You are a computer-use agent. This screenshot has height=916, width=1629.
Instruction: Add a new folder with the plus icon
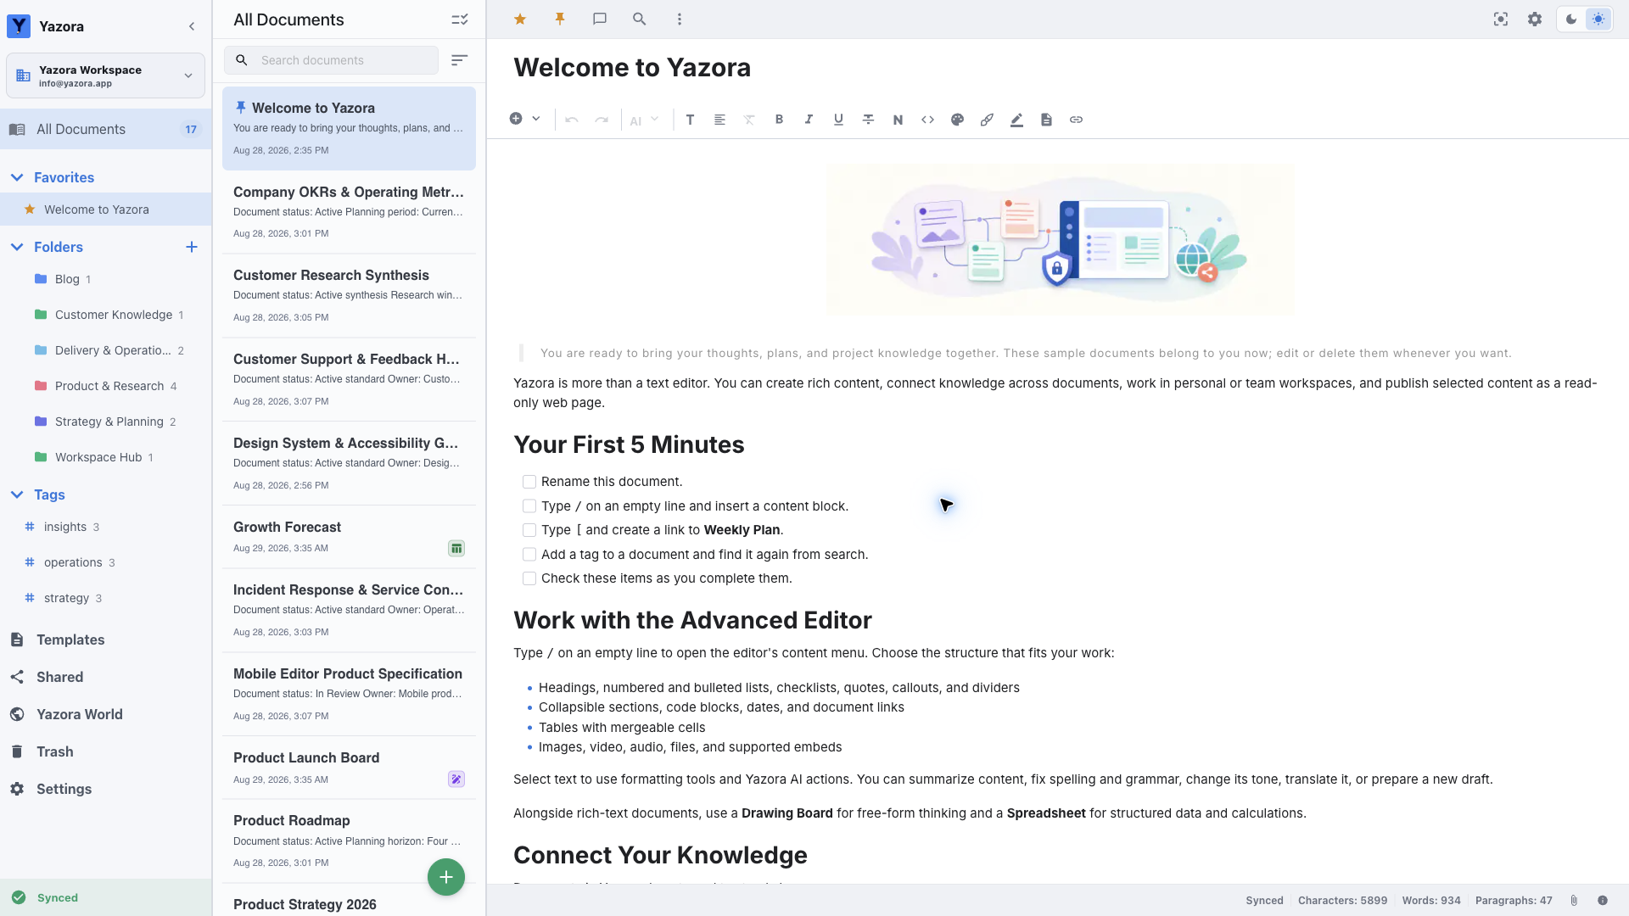(x=192, y=247)
